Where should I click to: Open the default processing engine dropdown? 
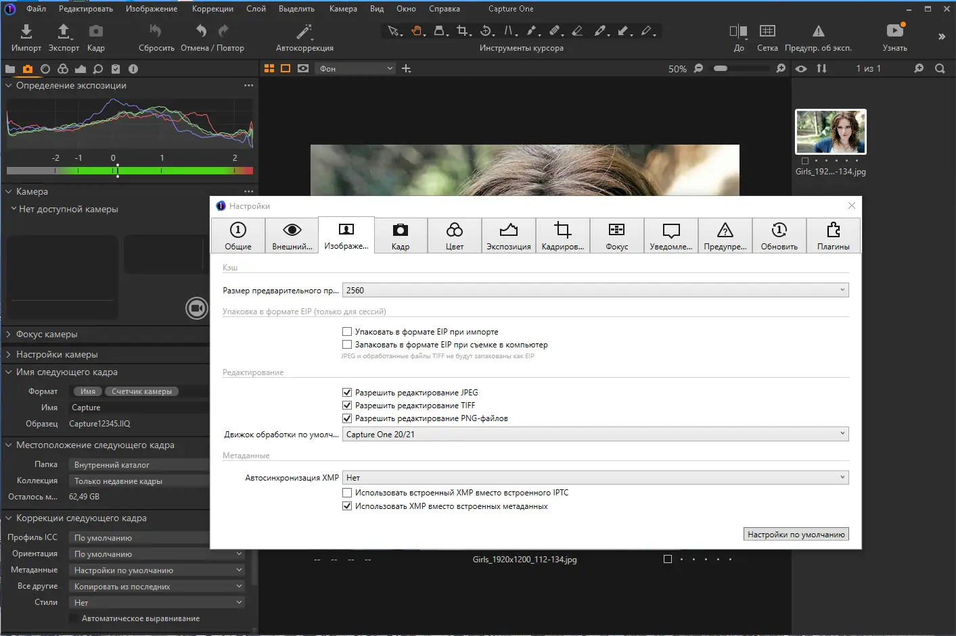pyautogui.click(x=595, y=435)
